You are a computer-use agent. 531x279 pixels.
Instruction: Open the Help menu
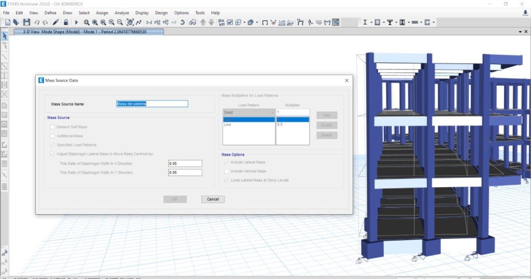(215, 13)
